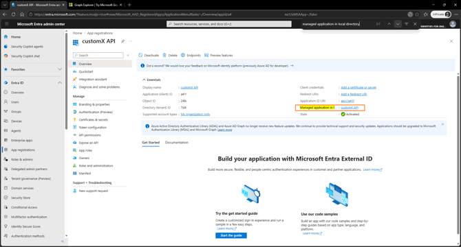Open Owners menu item
The width and height of the screenshot is (461, 247).
(84, 158)
